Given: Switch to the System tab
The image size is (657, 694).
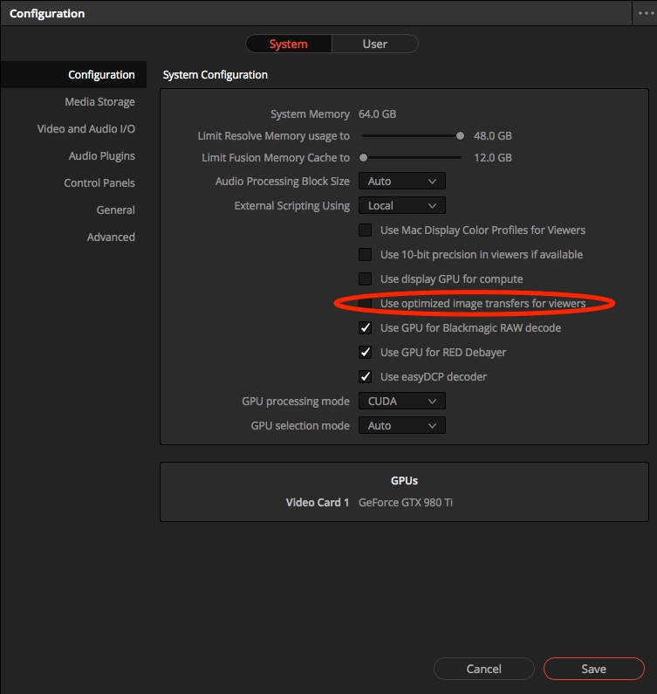Looking at the screenshot, I should pyautogui.click(x=289, y=44).
